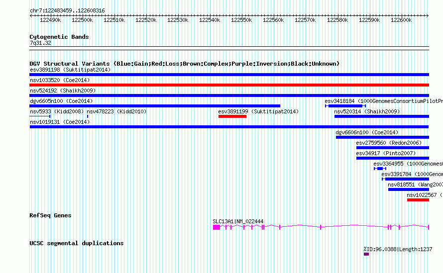Click the purple segmental duplication block

366,254
